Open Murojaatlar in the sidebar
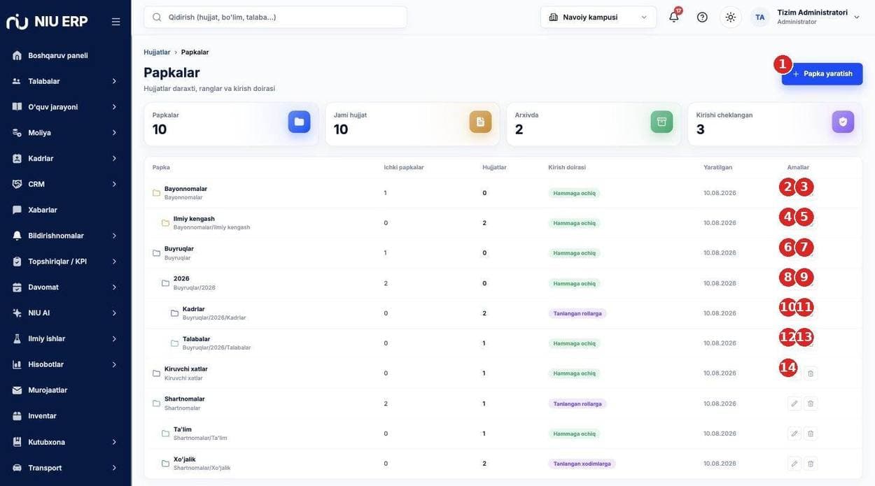Screen dimensions: 875x486 (65, 390)
